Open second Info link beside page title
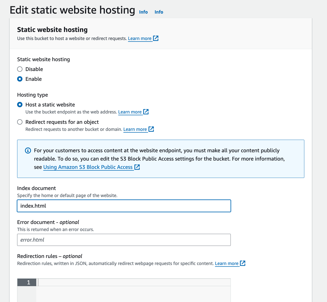Screen dimensions: 327x302 click(159, 12)
